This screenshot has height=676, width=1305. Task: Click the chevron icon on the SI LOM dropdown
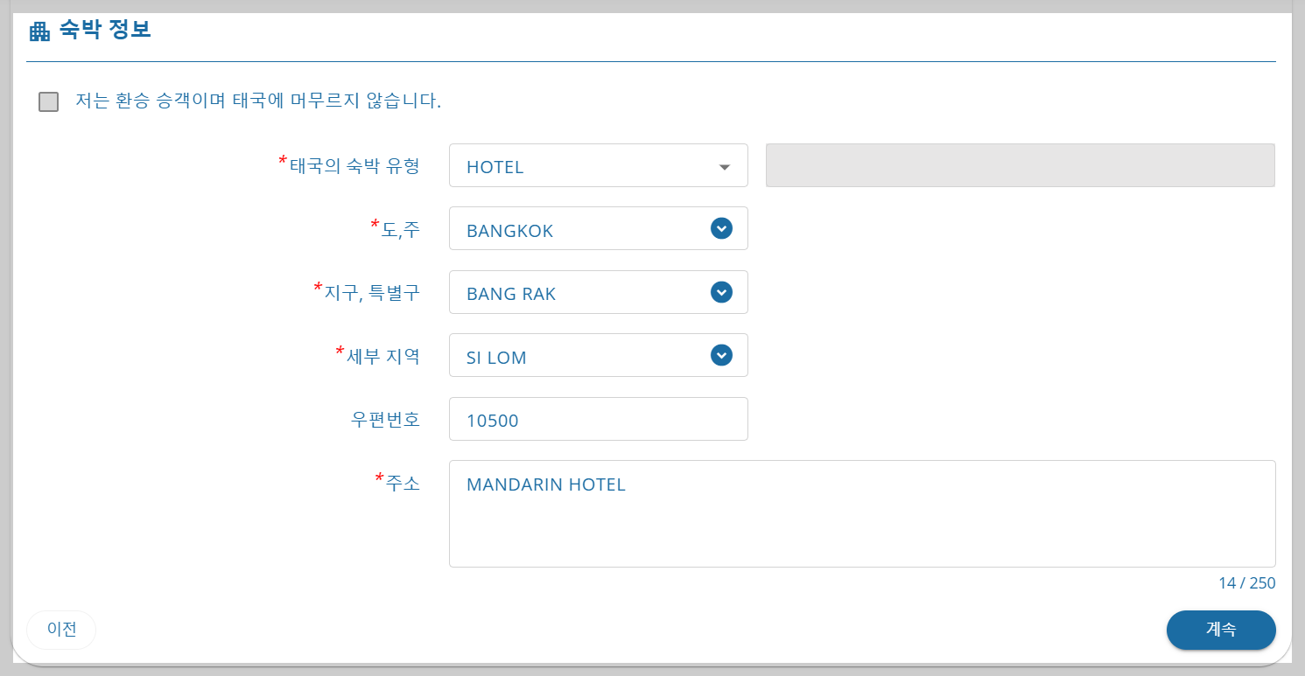(x=720, y=354)
